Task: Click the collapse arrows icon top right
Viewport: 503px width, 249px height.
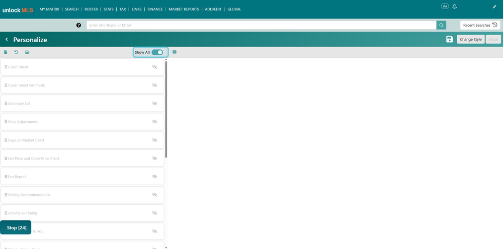Action: [x=494, y=7]
